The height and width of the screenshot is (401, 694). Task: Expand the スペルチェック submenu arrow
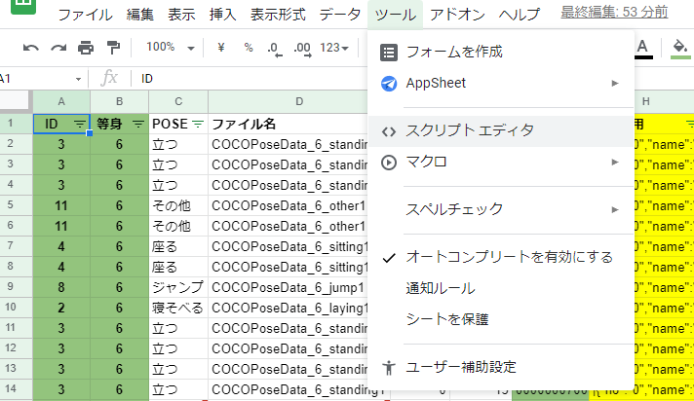[615, 209]
